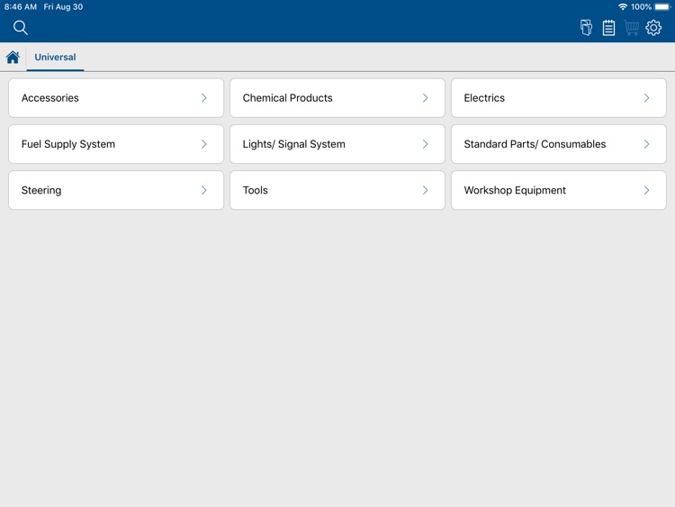Expand Fuel Supply System chevron
The width and height of the screenshot is (675, 507).
(204, 144)
